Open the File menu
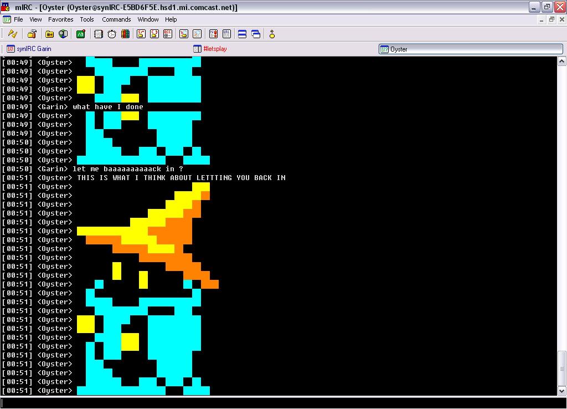The image size is (567, 409). click(18, 19)
